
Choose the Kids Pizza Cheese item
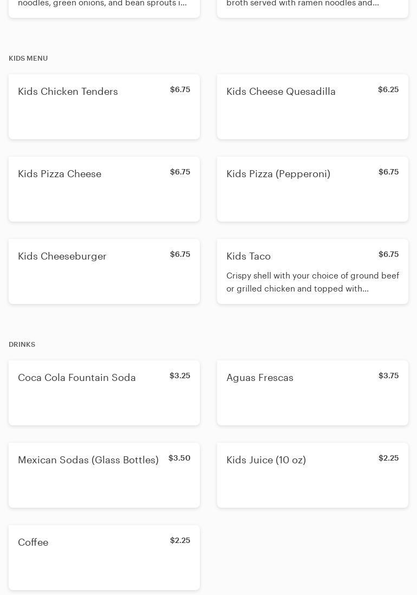(104, 189)
